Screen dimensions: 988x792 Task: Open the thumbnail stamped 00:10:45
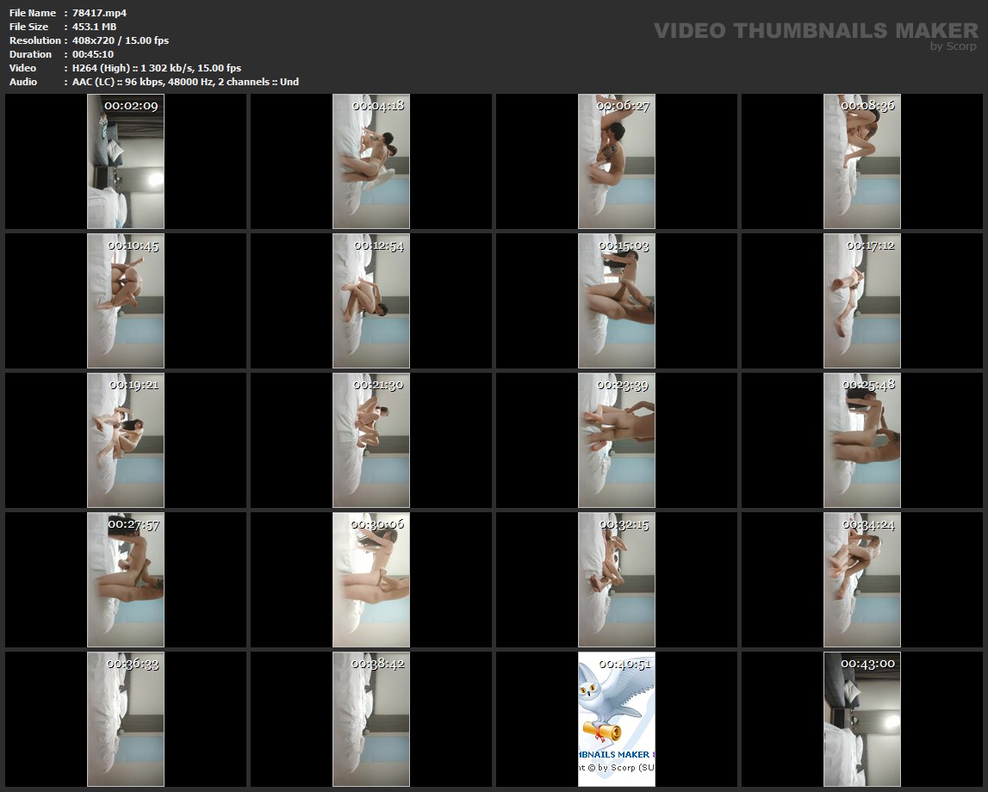click(125, 300)
